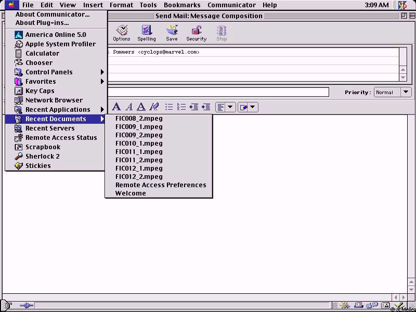Click the online/offline plug icon in status bar

tap(27, 306)
